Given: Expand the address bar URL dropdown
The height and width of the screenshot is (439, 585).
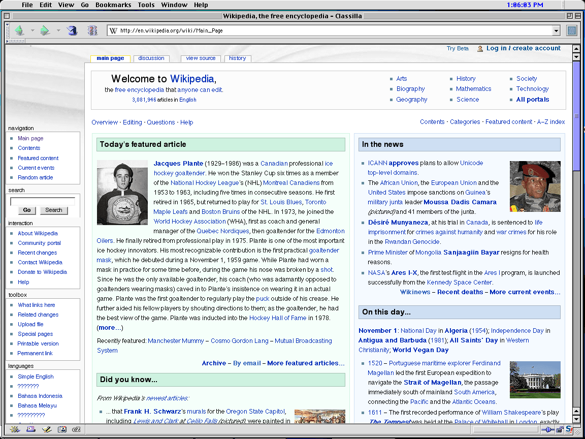Looking at the screenshot, I should pyautogui.click(x=557, y=30).
